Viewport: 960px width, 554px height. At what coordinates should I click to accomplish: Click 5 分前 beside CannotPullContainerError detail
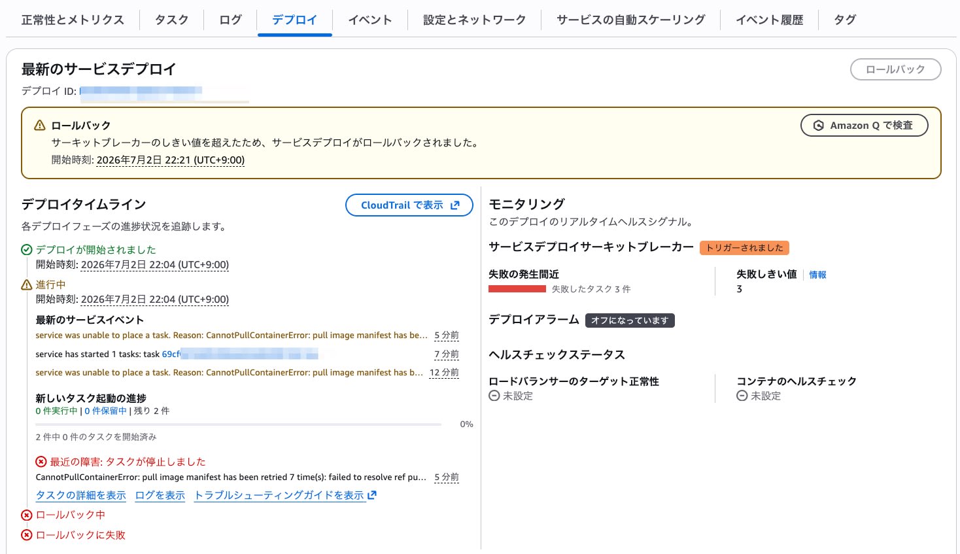(x=447, y=477)
